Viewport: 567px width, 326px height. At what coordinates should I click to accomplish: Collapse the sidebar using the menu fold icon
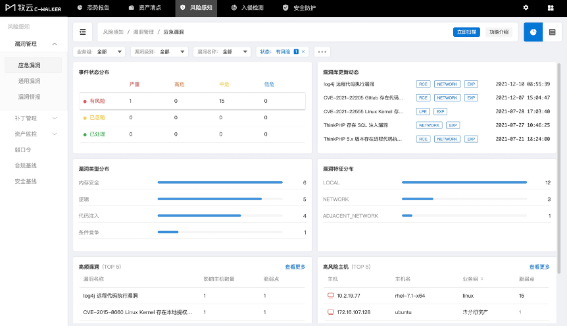[82, 32]
